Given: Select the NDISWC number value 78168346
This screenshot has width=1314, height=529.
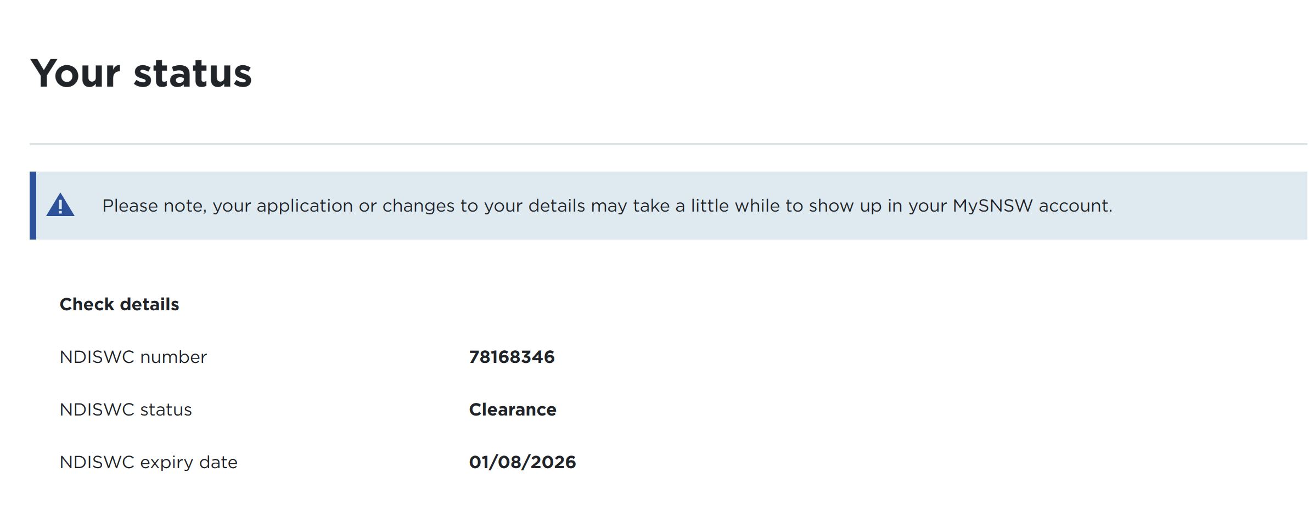Looking at the screenshot, I should 512,357.
